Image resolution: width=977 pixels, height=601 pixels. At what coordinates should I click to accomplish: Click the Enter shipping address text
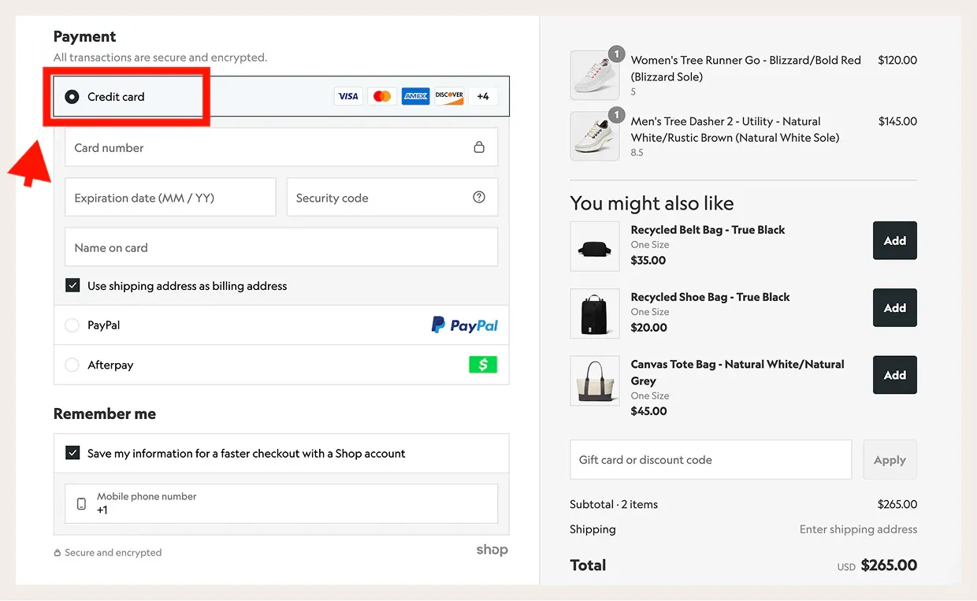[x=859, y=529]
